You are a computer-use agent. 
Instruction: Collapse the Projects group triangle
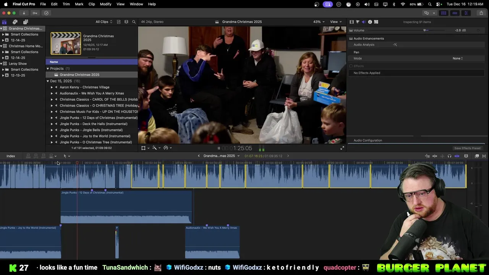[x=48, y=69]
